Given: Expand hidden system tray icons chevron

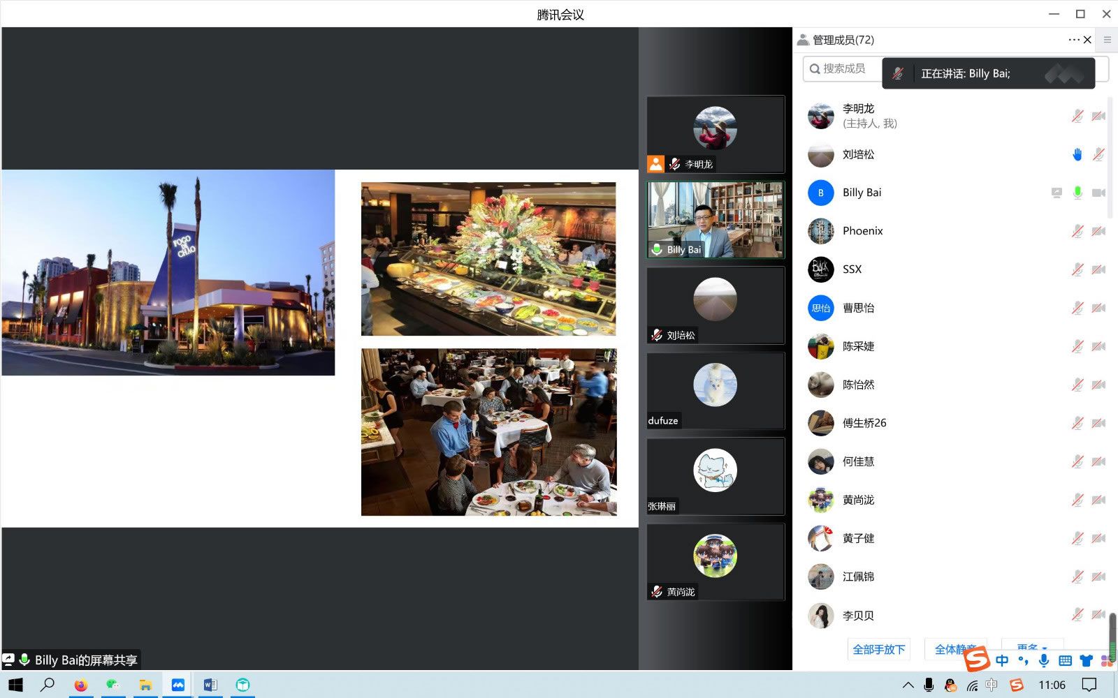Looking at the screenshot, I should [908, 685].
